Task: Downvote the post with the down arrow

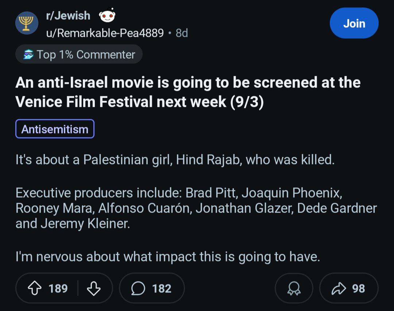Action: tap(94, 288)
